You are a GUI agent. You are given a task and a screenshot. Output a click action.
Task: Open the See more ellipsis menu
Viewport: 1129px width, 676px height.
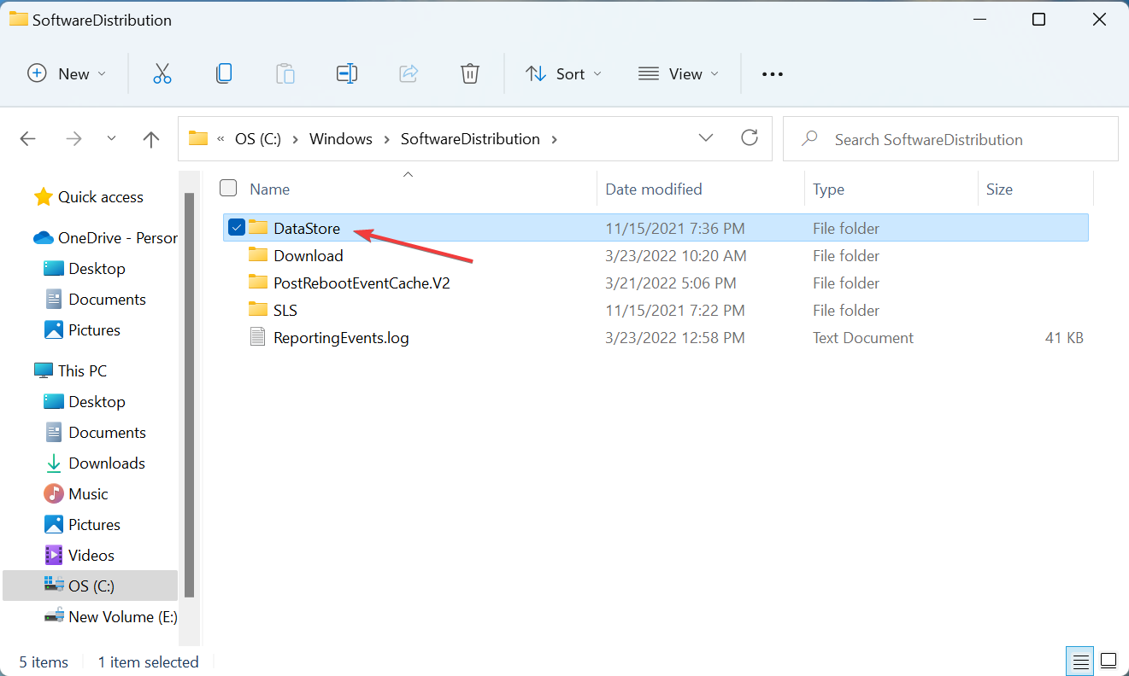(x=772, y=73)
